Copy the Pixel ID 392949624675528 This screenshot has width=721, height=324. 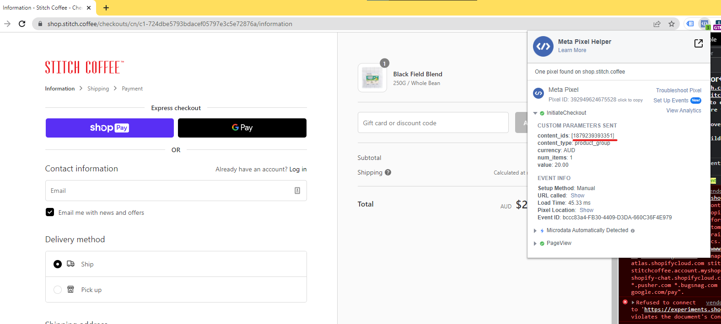click(630, 100)
